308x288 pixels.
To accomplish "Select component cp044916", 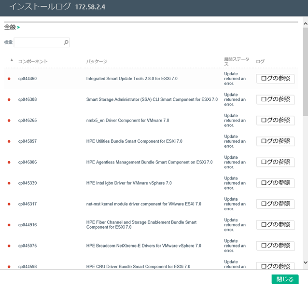I will 28,225.
